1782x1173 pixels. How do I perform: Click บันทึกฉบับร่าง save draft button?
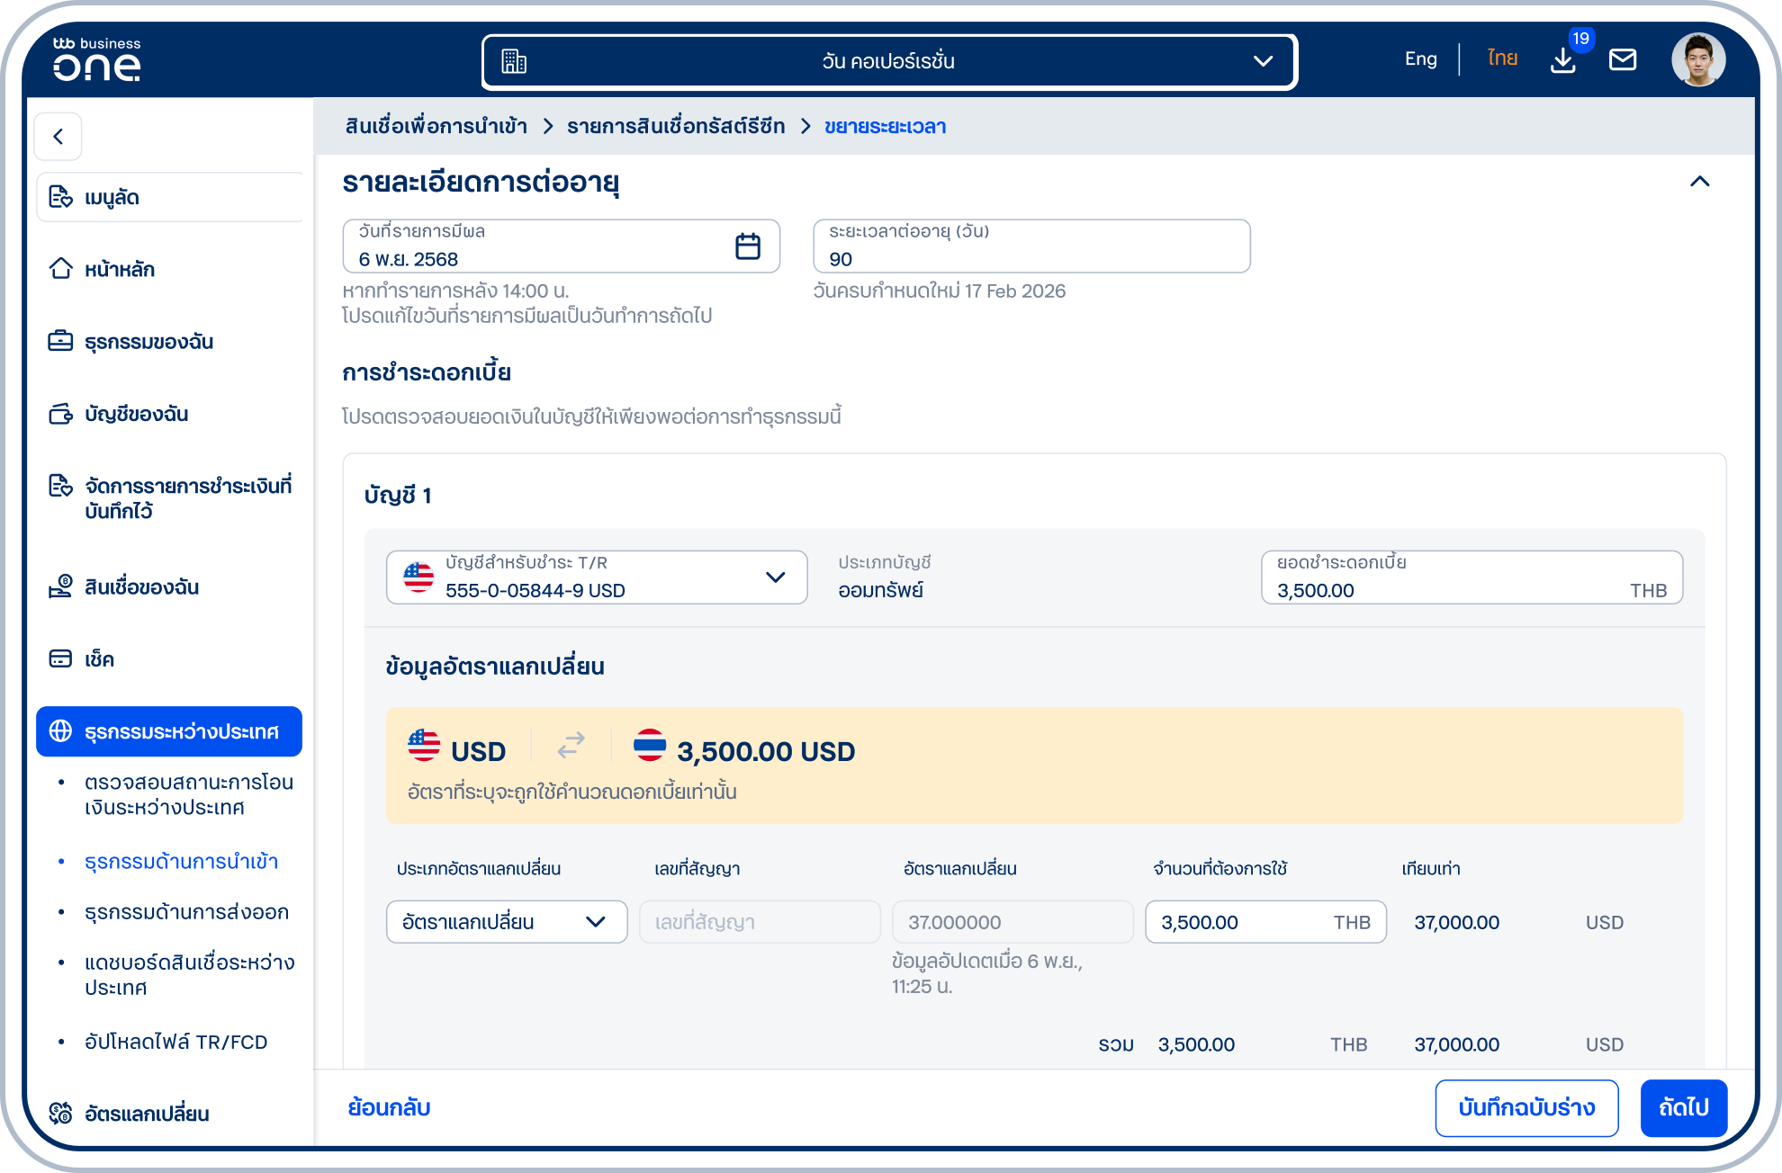[x=1526, y=1108]
